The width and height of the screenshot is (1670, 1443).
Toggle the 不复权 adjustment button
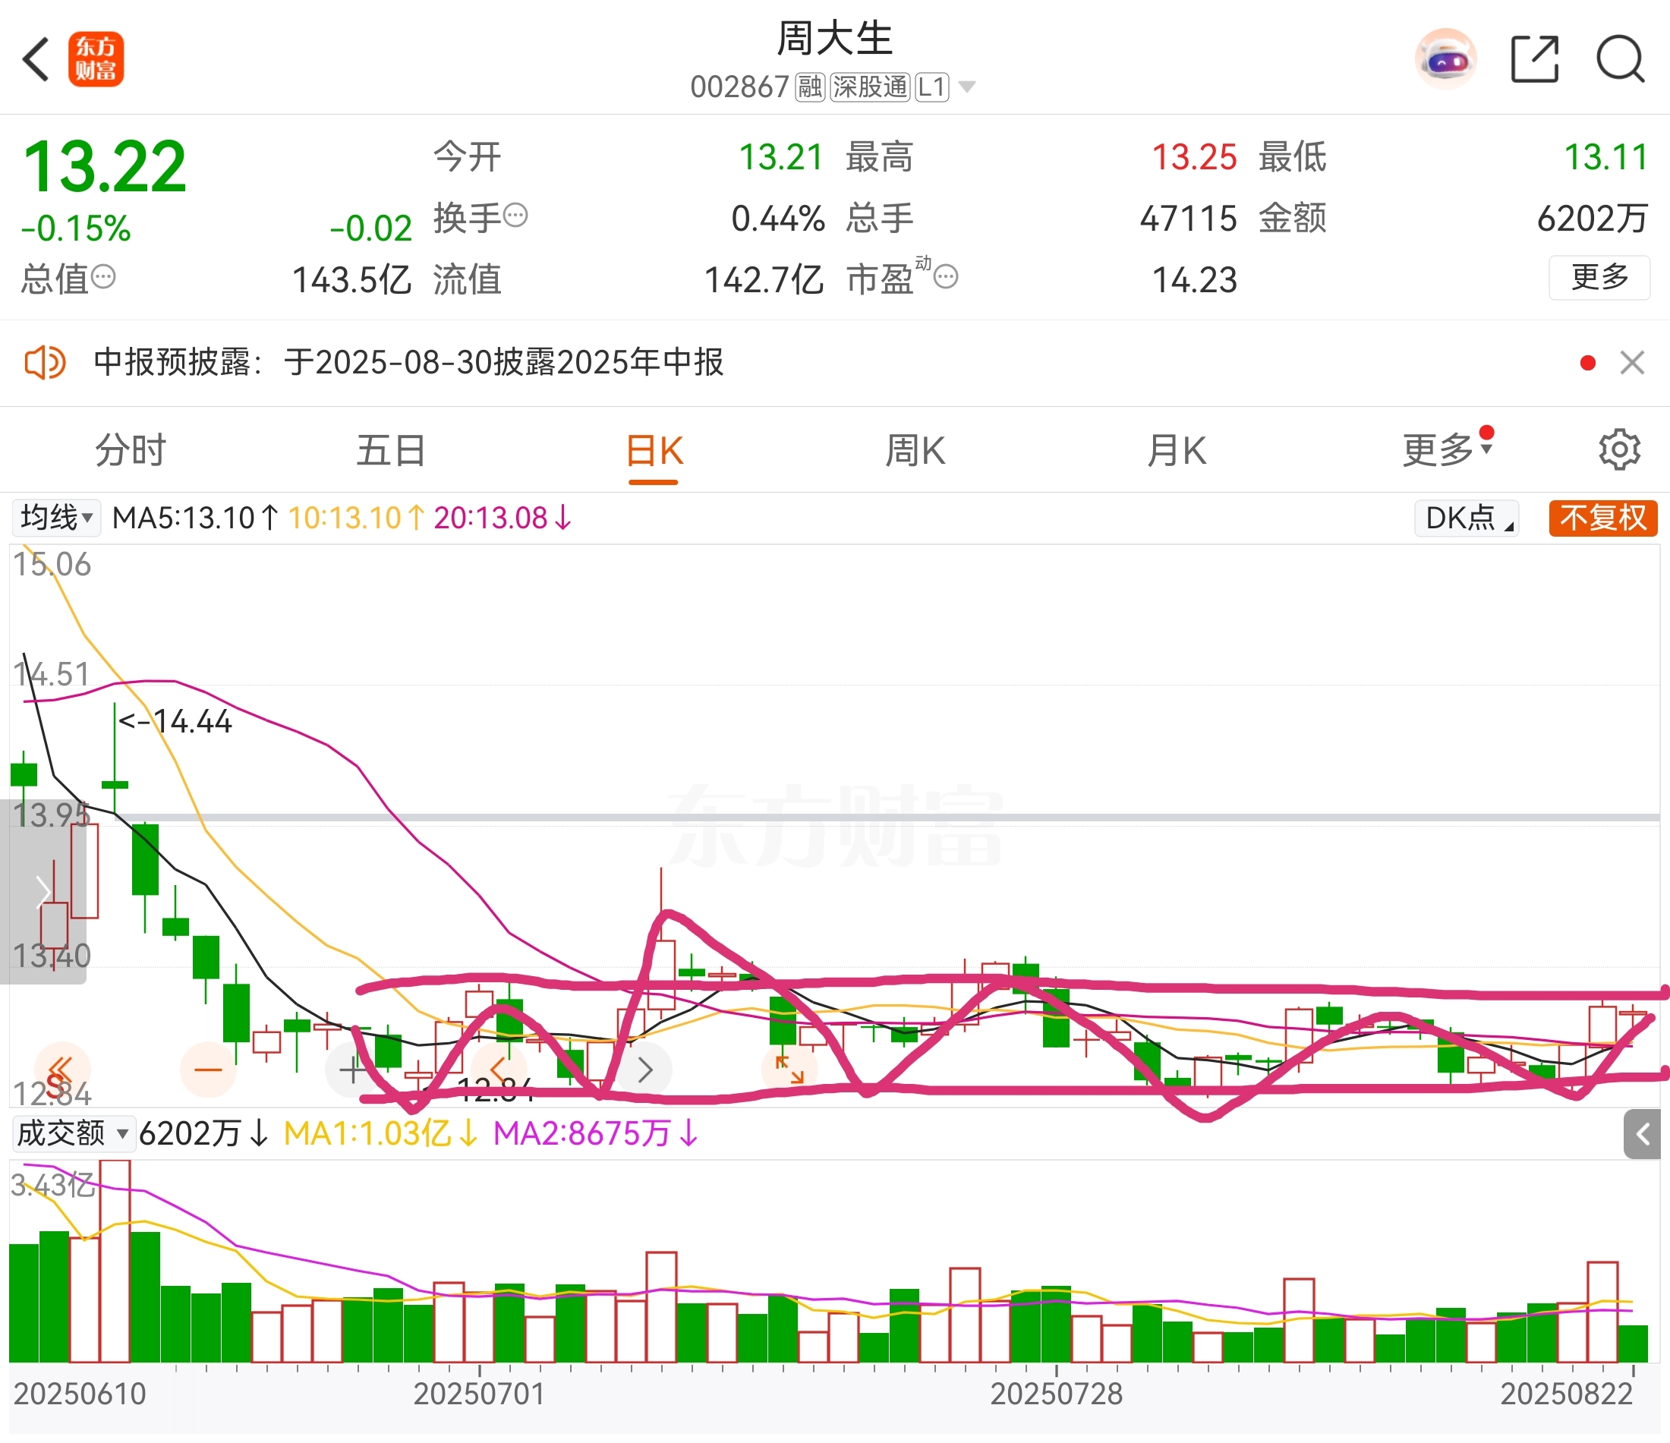(1602, 518)
